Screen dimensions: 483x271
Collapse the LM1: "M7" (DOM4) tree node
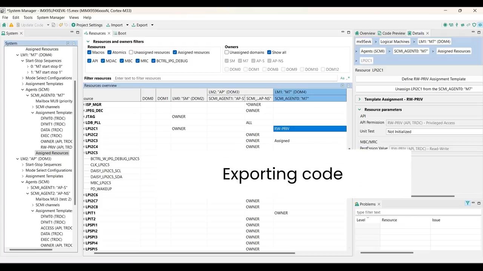pos(17,55)
